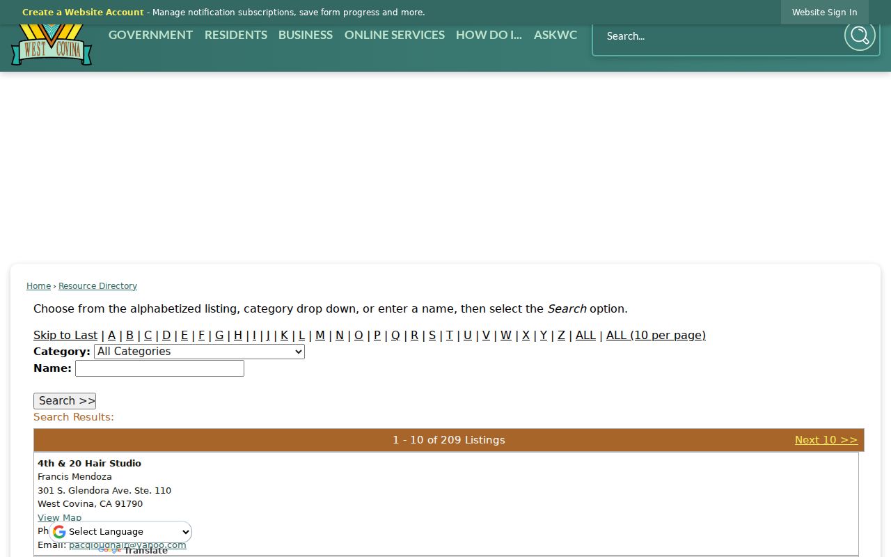Image resolution: width=891 pixels, height=557 pixels.
Task: Select ALL (10 per page) link
Action: pyautogui.click(x=656, y=336)
